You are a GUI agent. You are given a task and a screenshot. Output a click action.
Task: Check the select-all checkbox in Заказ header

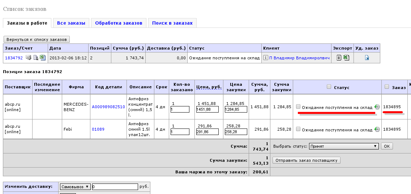387,87
